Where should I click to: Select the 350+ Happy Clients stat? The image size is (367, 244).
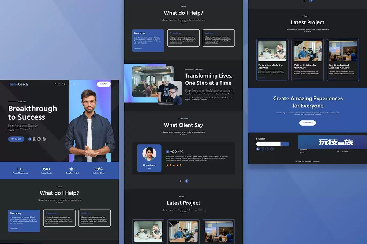pos(46,171)
